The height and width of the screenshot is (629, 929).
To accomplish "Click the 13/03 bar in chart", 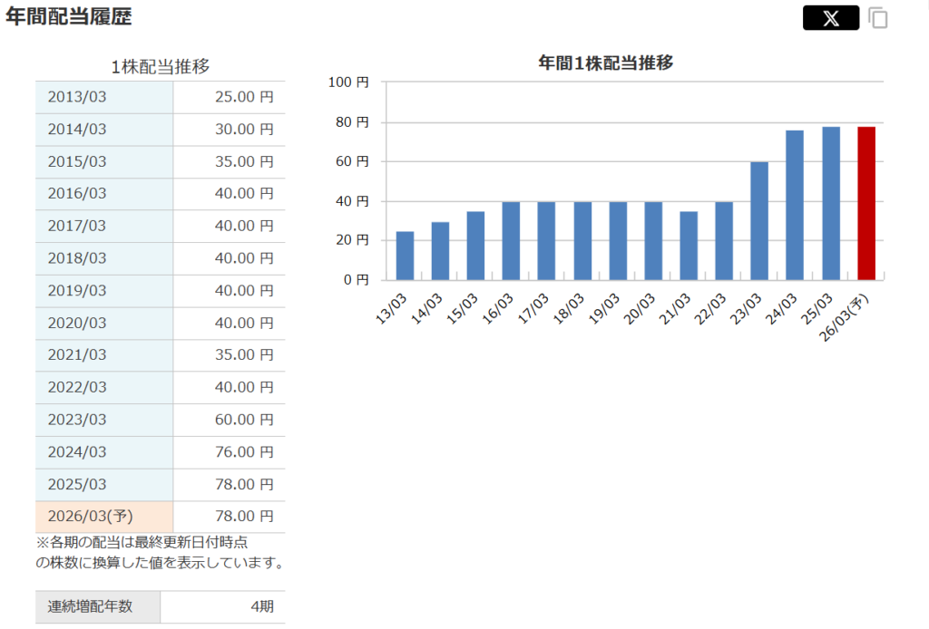I will click(x=405, y=256).
